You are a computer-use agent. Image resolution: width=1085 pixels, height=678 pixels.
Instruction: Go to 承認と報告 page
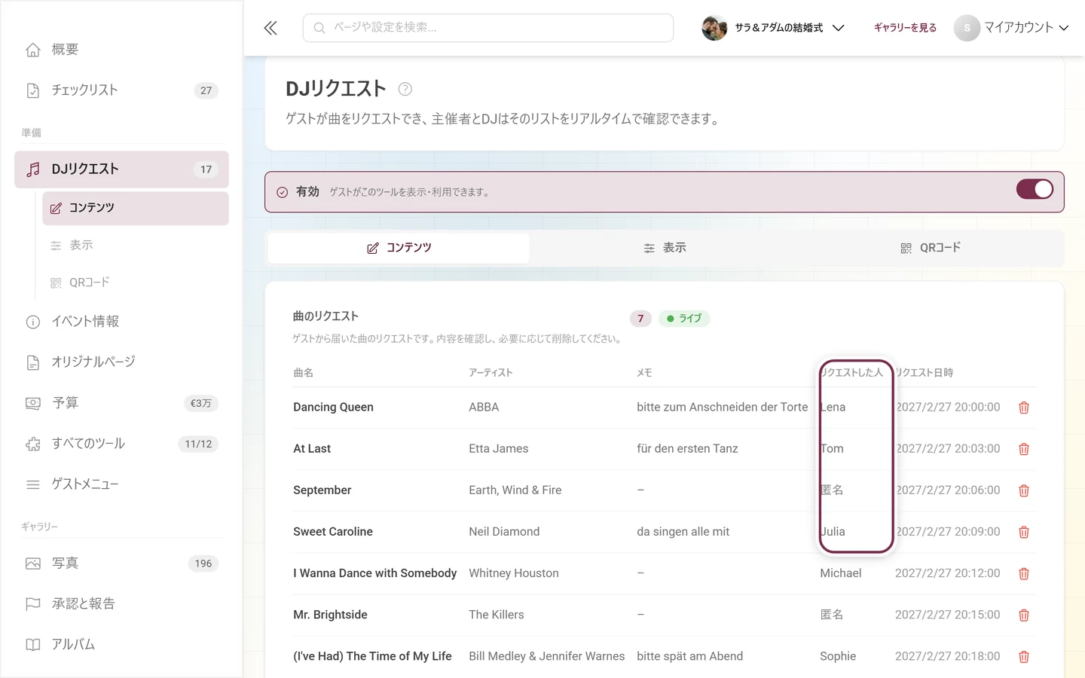(121, 604)
